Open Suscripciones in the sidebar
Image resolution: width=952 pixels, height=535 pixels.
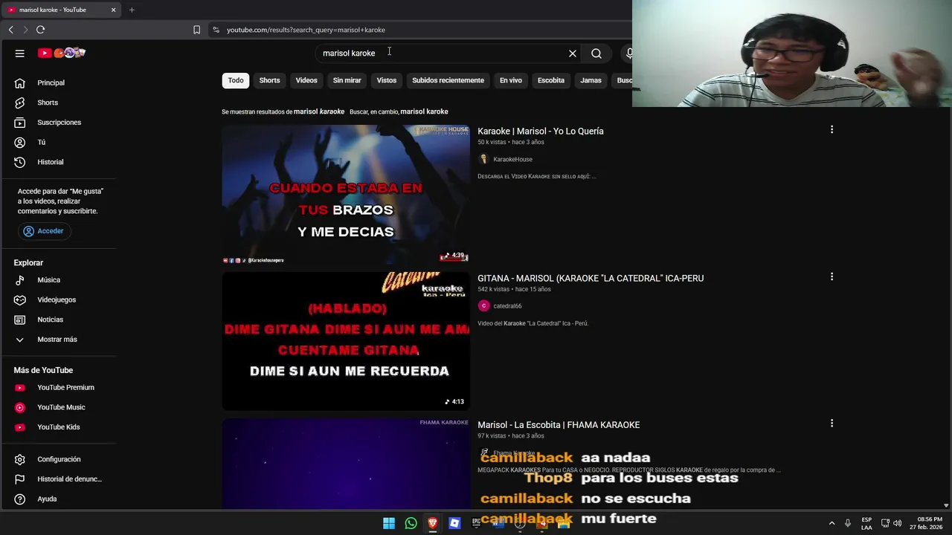pos(59,123)
